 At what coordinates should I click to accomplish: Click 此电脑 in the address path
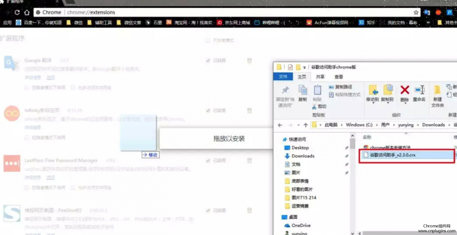(x=331, y=125)
